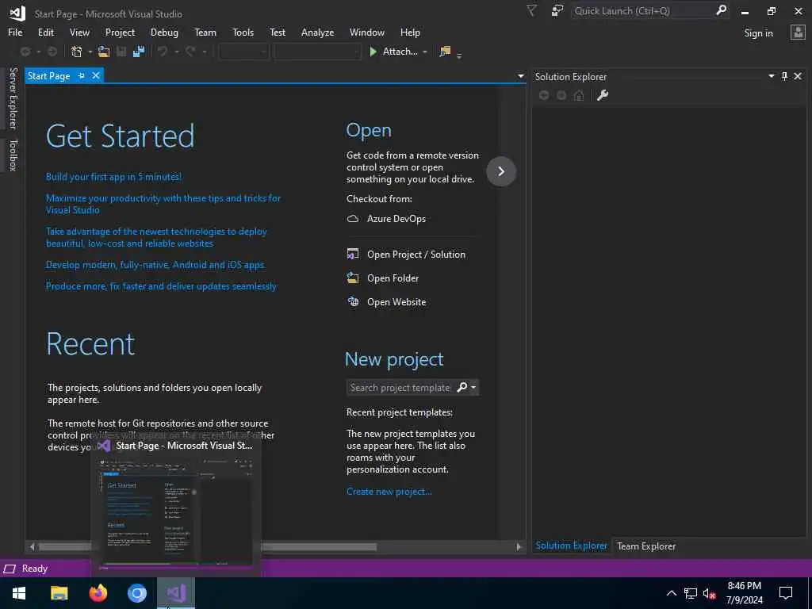Expand the New Project dropdown arrow

point(90,52)
